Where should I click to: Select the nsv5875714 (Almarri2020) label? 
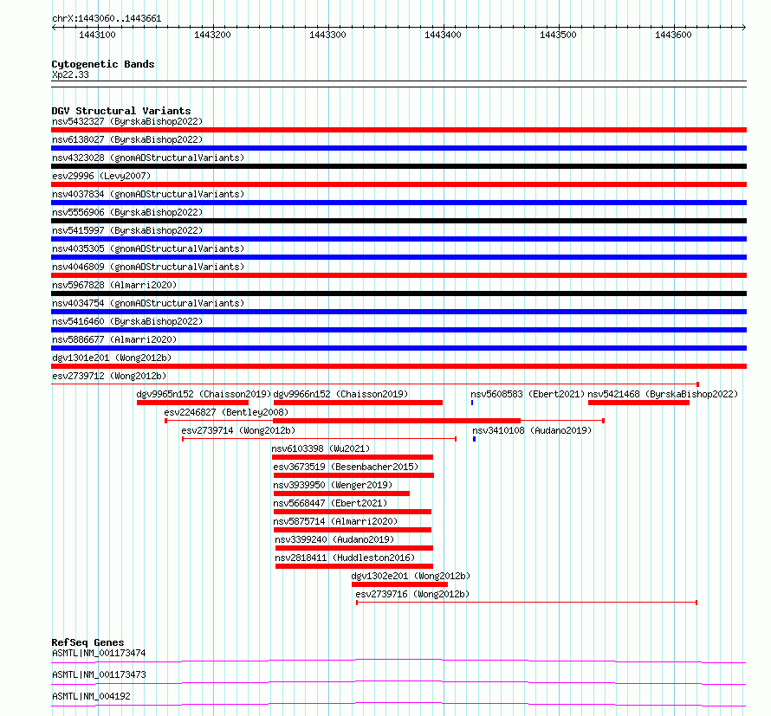[335, 521]
